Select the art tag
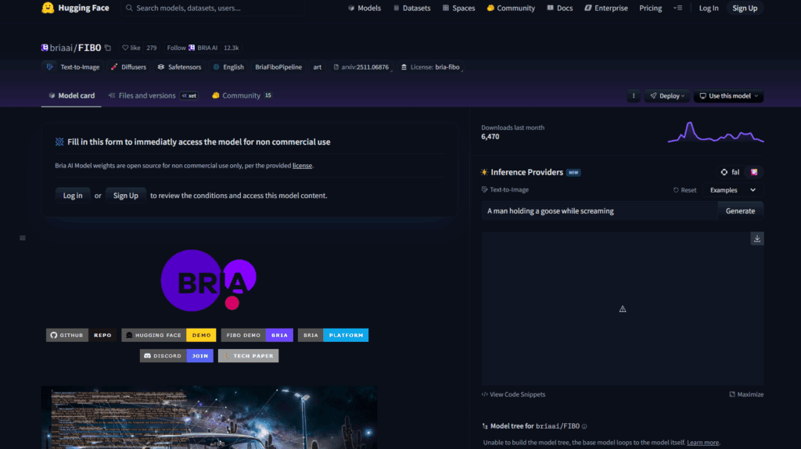Image resolution: width=801 pixels, height=449 pixels. (318, 67)
